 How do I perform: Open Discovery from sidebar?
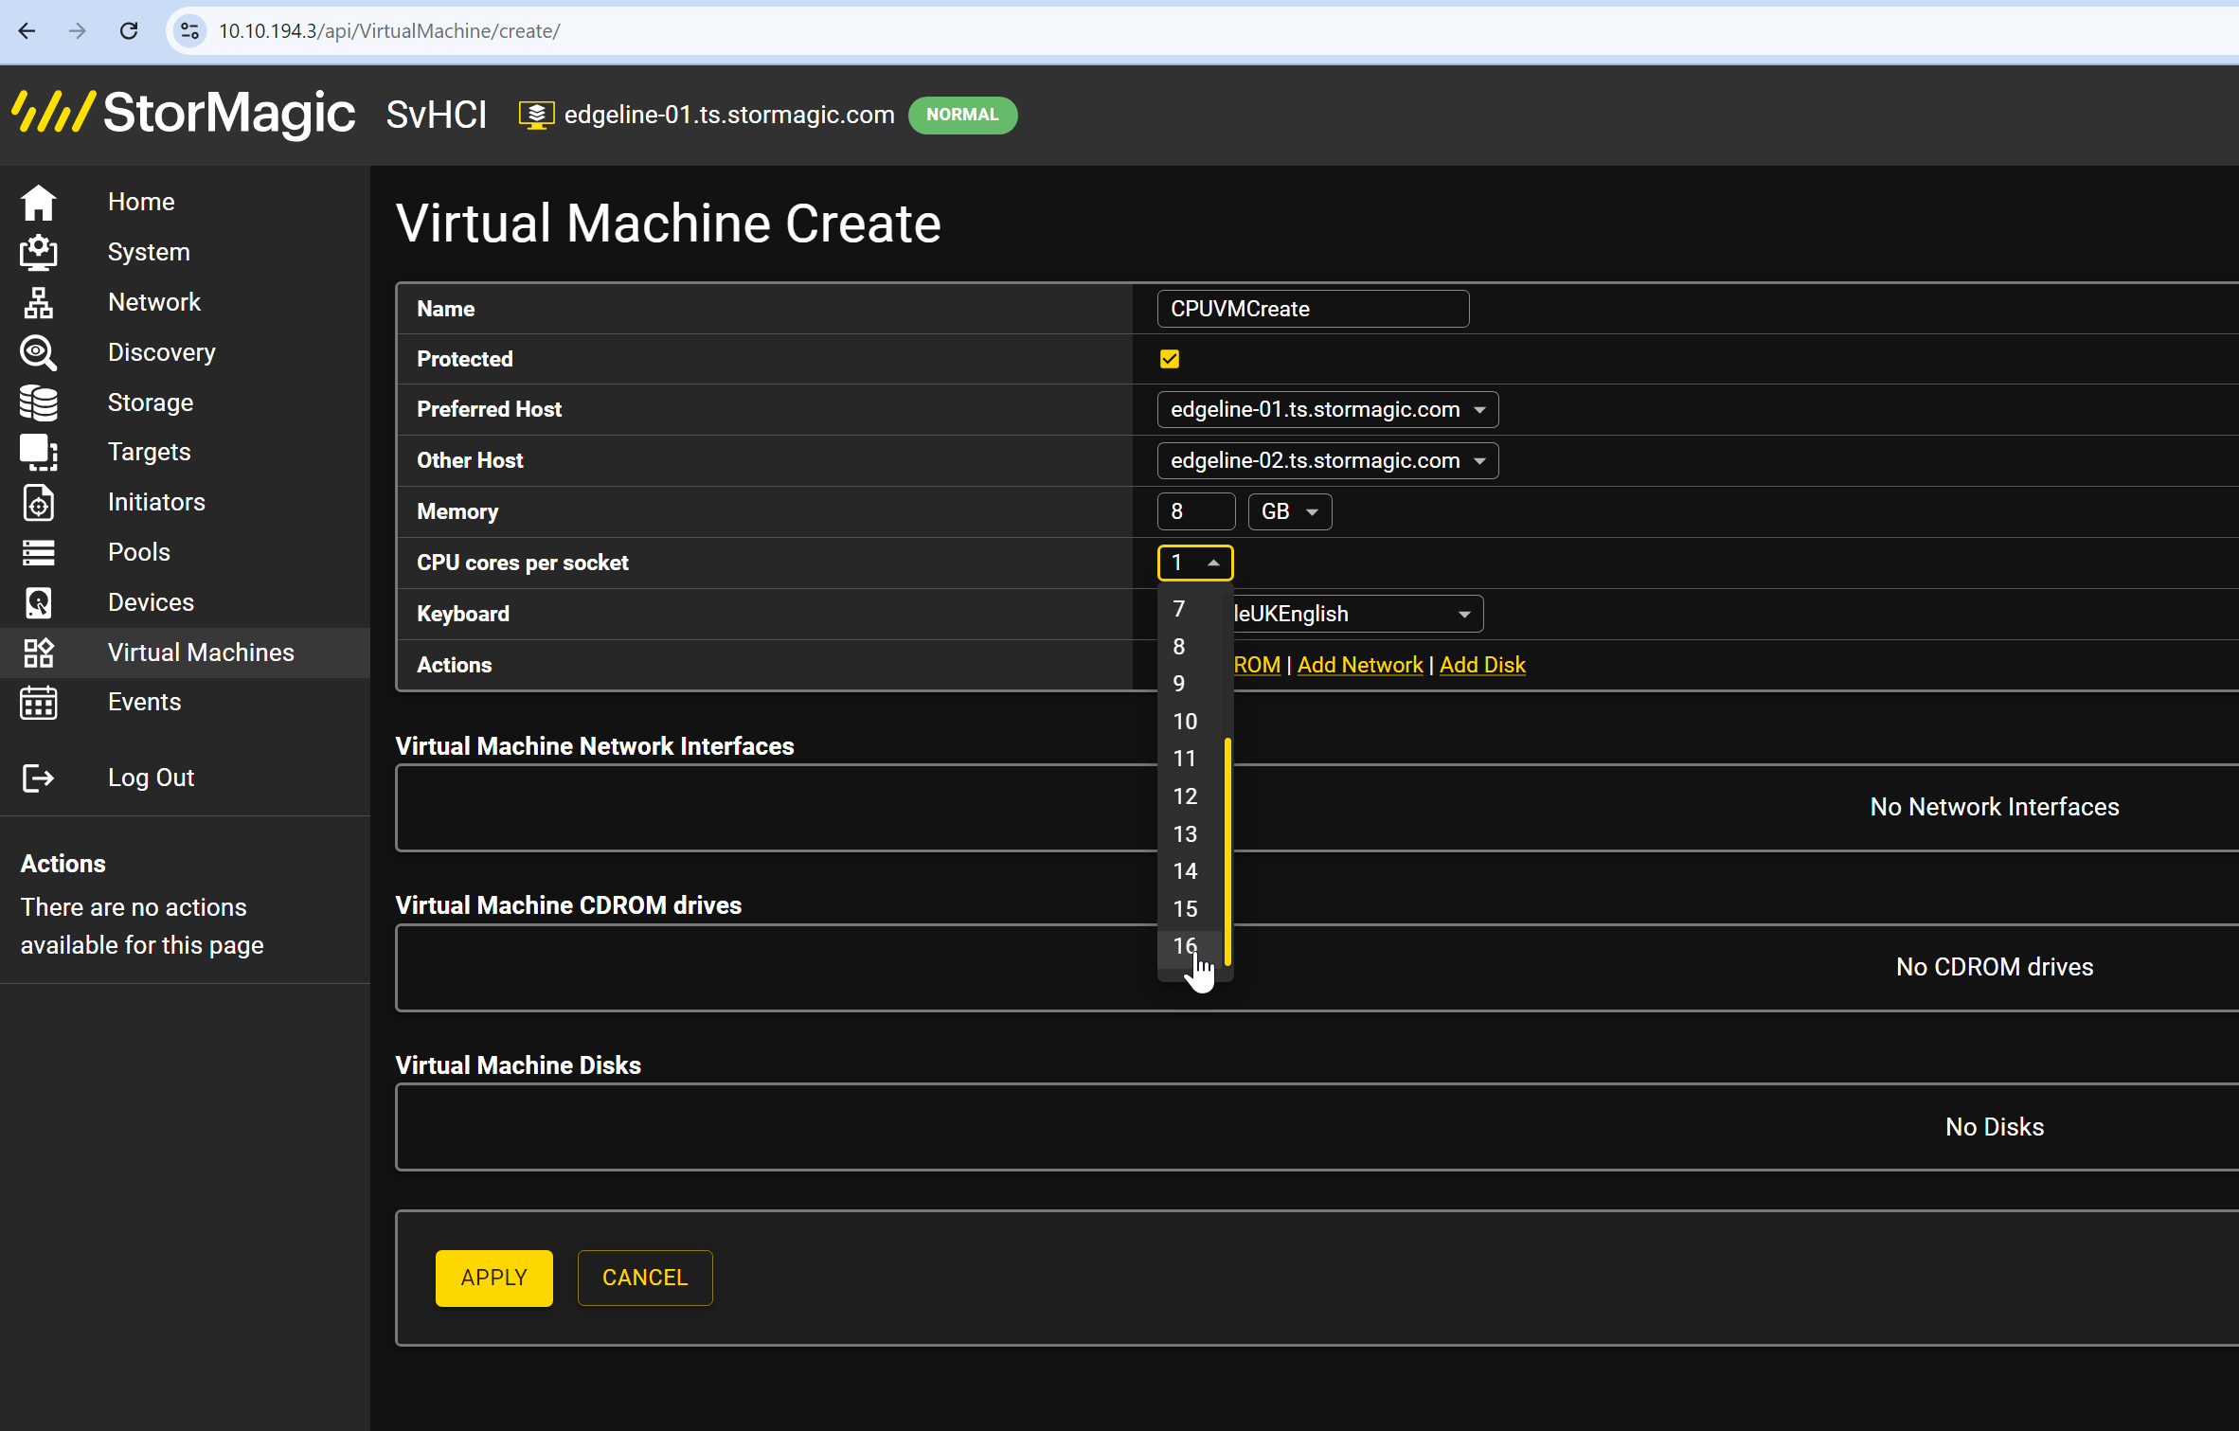point(162,353)
